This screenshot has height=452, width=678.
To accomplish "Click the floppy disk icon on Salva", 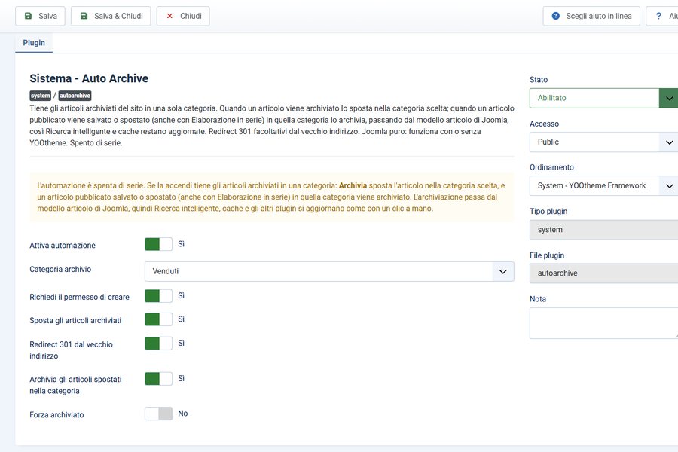I will tap(28, 16).
